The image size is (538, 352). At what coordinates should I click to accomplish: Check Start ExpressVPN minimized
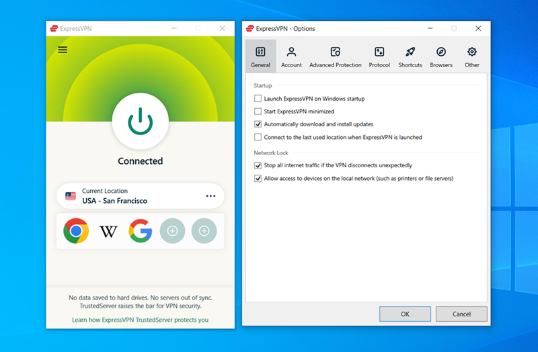(x=258, y=112)
